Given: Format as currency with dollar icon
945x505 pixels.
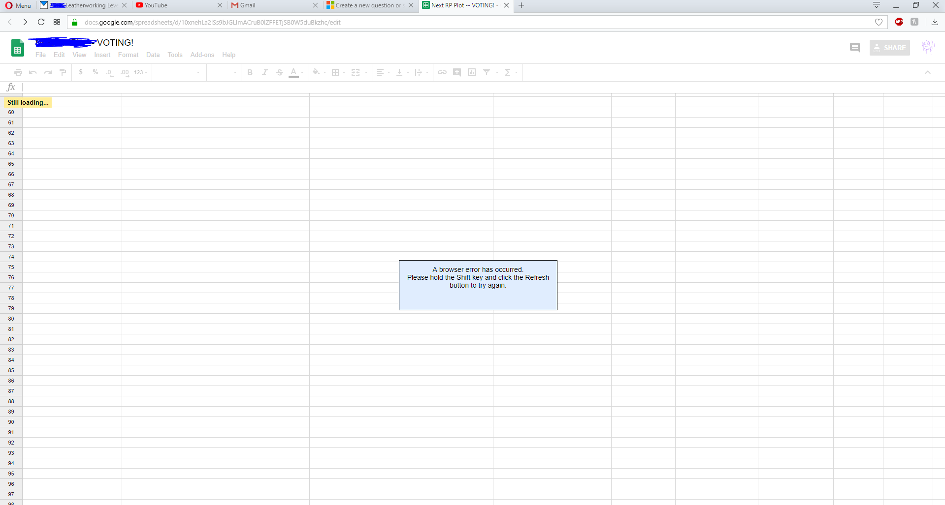Looking at the screenshot, I should pos(81,72).
